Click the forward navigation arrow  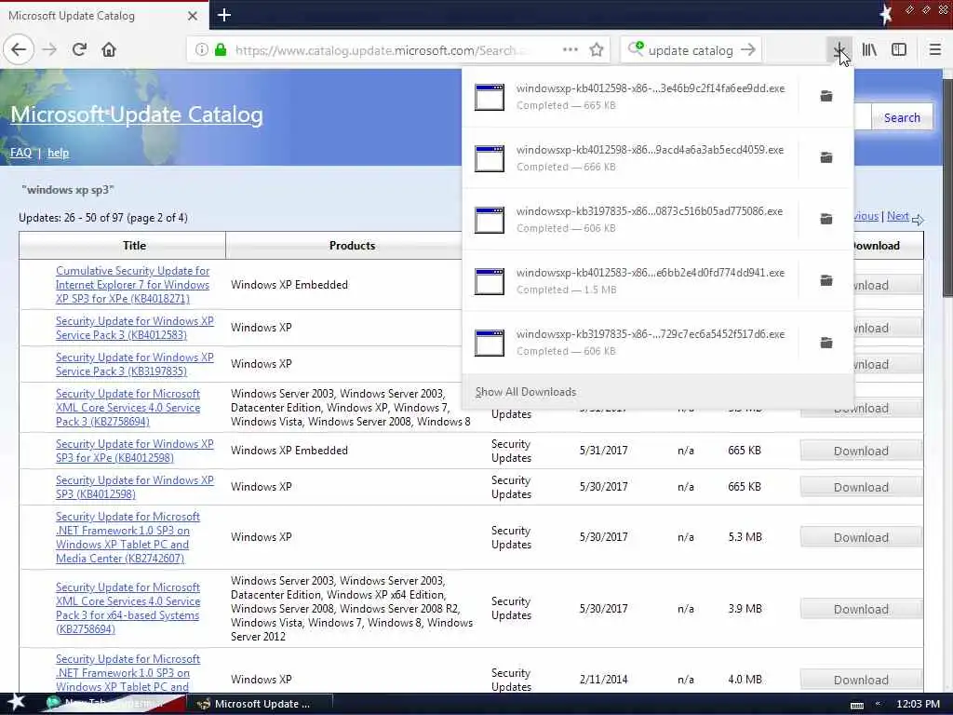coord(49,50)
